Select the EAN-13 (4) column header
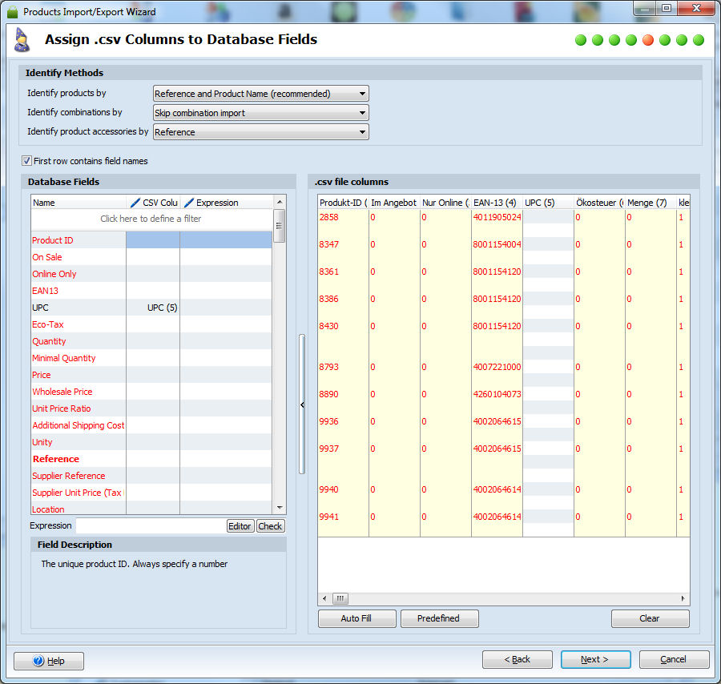The height and width of the screenshot is (684, 721). click(x=497, y=203)
